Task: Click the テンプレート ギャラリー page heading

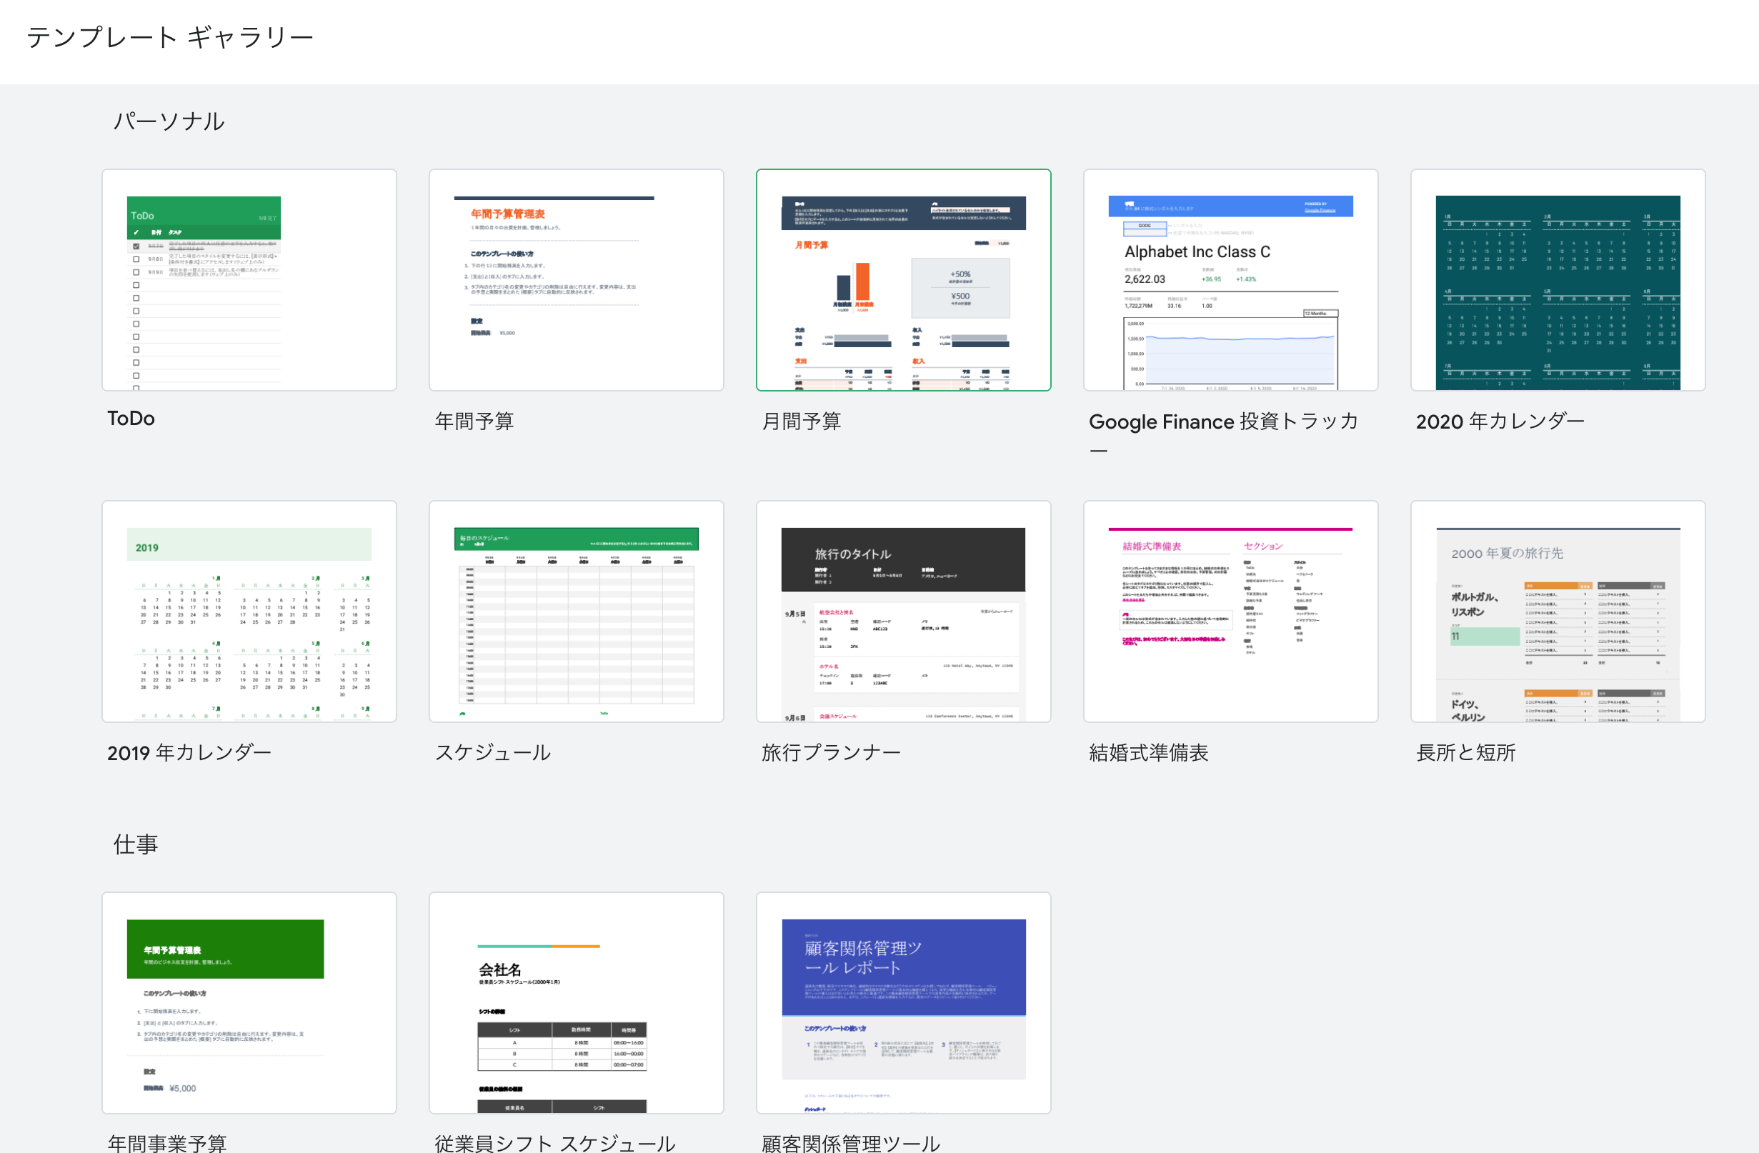Action: (x=170, y=37)
